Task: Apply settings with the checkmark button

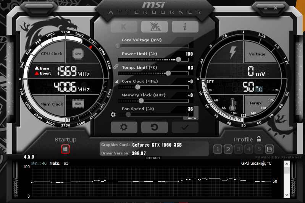Action: point(185,127)
